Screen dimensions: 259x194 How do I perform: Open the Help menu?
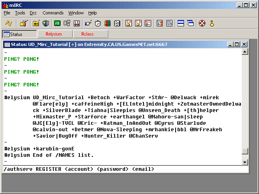click(x=92, y=13)
